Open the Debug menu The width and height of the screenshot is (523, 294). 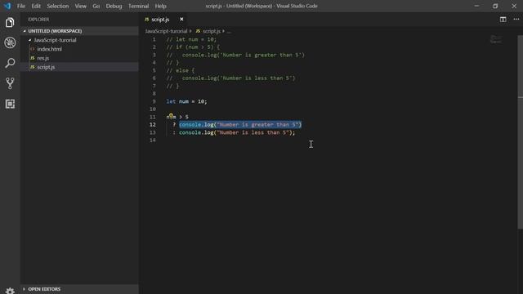coord(114,6)
